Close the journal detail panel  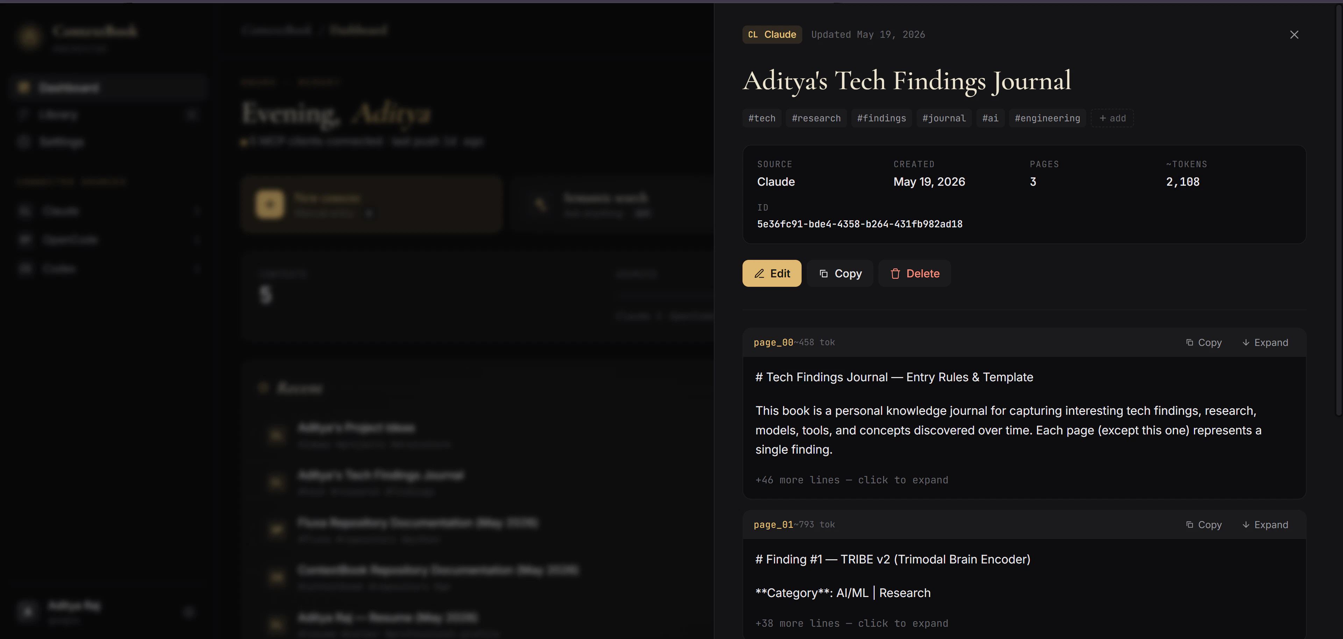point(1294,34)
